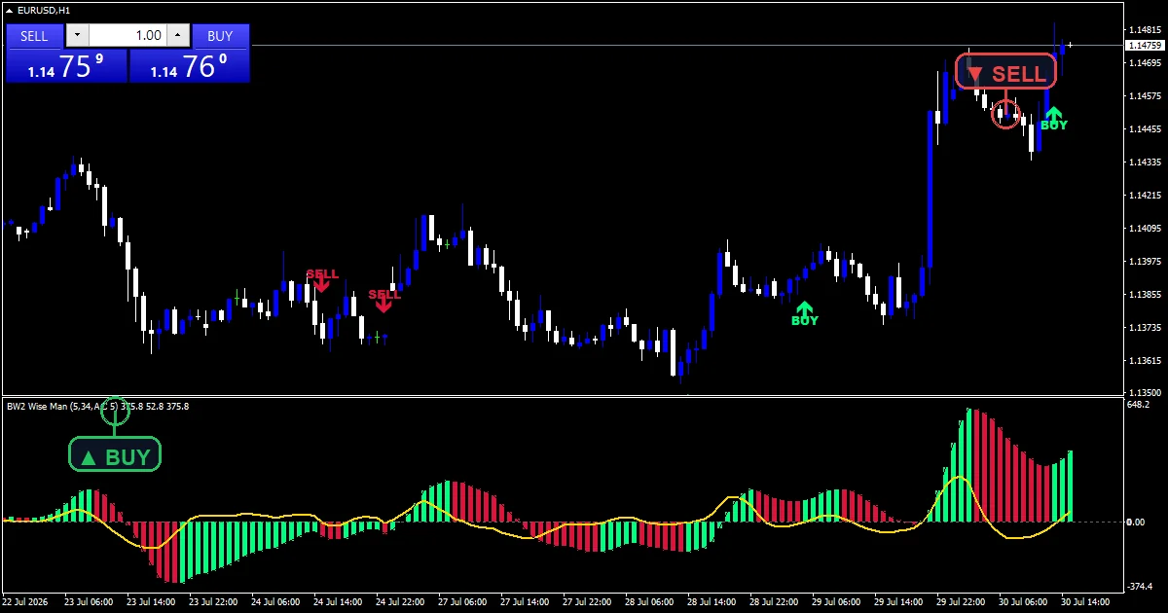Click the 28 Jul 14:00 time label
This screenshot has width=1168, height=613.
712,601
